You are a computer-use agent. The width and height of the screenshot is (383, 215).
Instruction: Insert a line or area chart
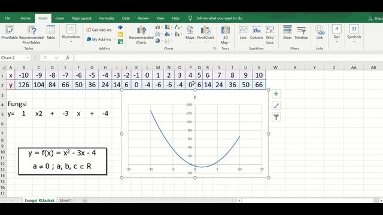[x=159, y=34]
